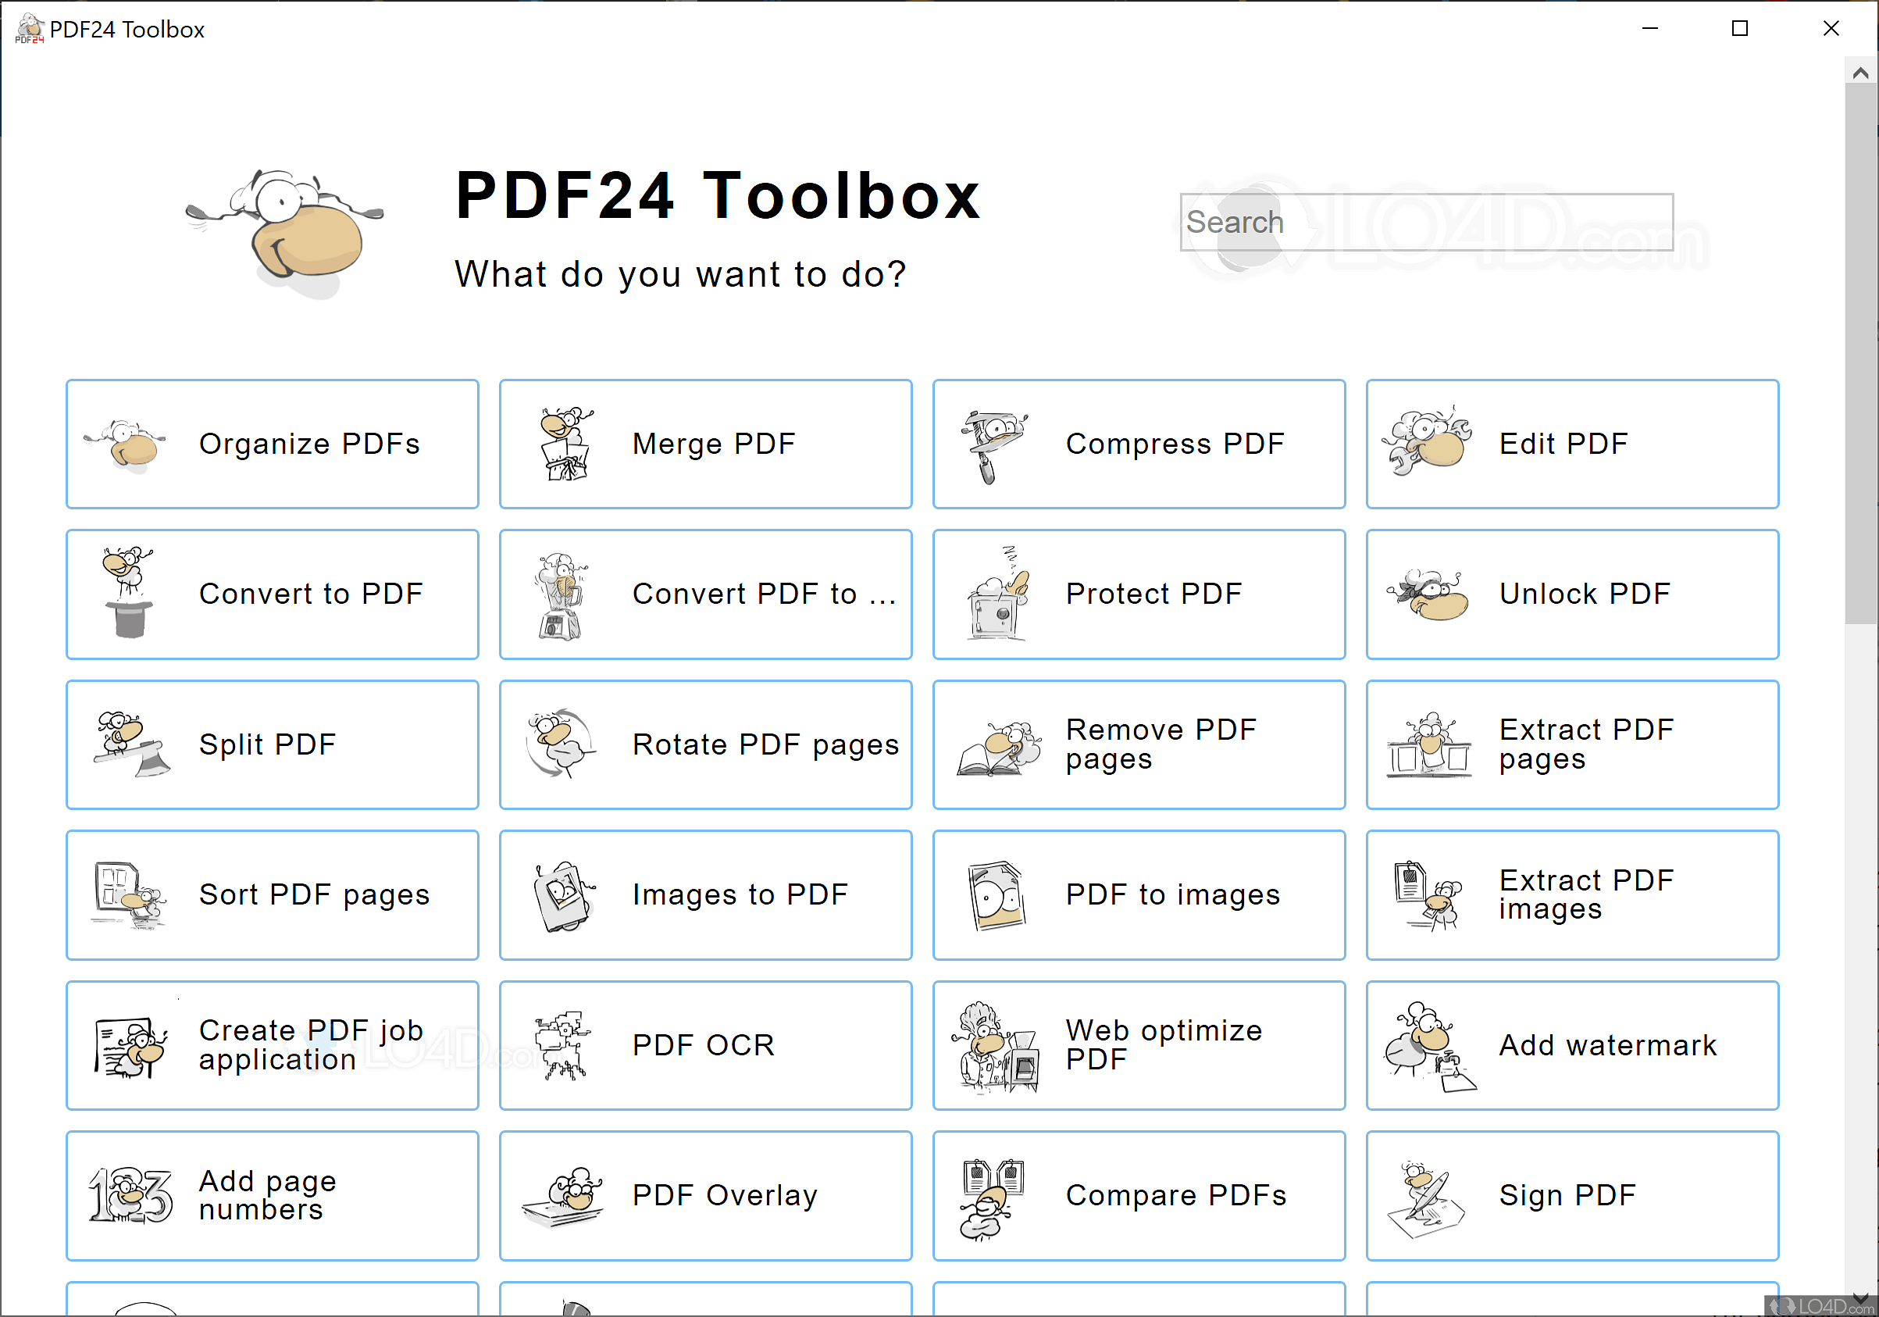Image resolution: width=1879 pixels, height=1317 pixels.
Task: Click the scrollbar down arrow
Action: 1859,1299
